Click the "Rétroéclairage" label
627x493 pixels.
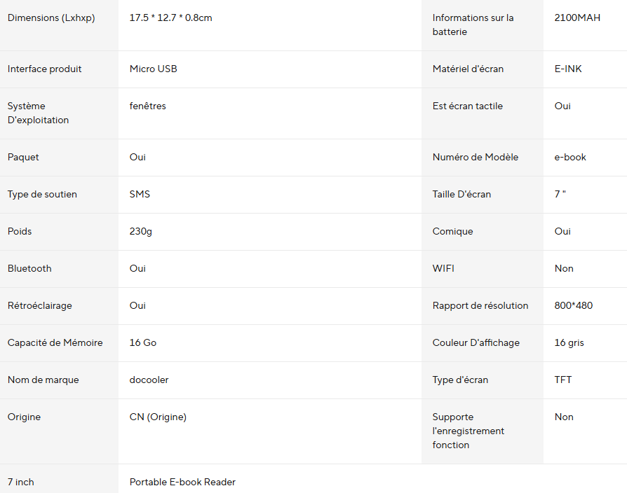click(39, 306)
